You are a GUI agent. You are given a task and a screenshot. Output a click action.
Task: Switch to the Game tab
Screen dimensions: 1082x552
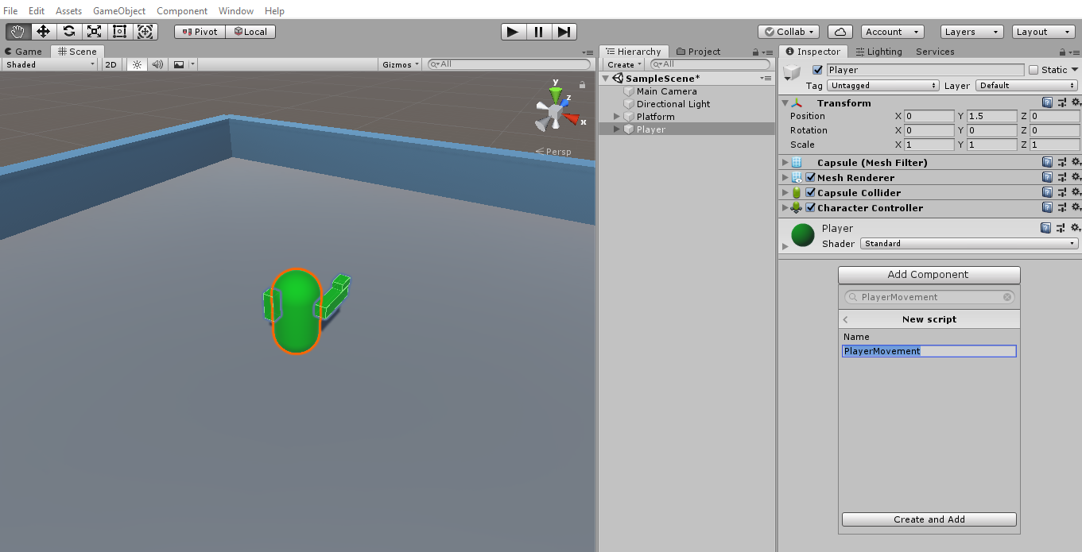click(x=24, y=50)
